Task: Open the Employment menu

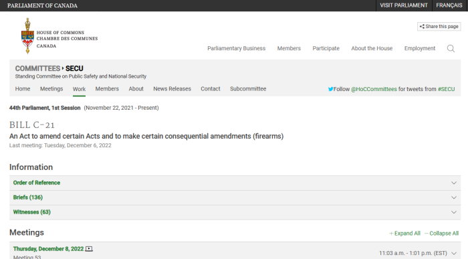Action: click(420, 48)
